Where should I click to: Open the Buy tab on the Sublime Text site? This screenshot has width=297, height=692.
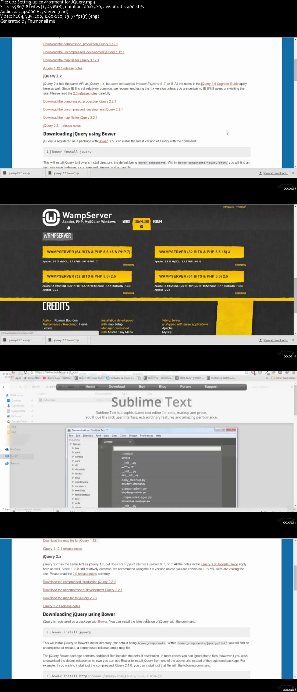[x=142, y=387]
